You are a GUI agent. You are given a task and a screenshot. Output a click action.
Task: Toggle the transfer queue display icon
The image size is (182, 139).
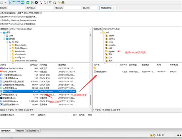pos(23,2)
